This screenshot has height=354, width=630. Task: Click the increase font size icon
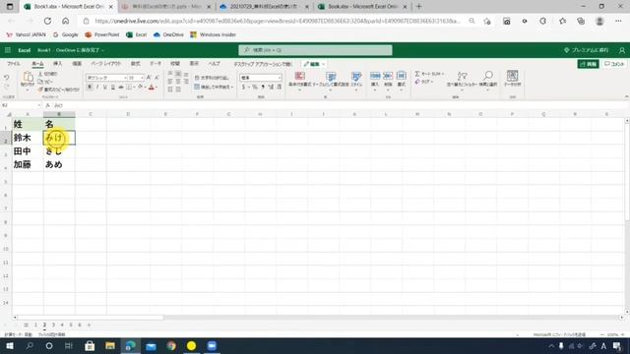click(x=149, y=78)
